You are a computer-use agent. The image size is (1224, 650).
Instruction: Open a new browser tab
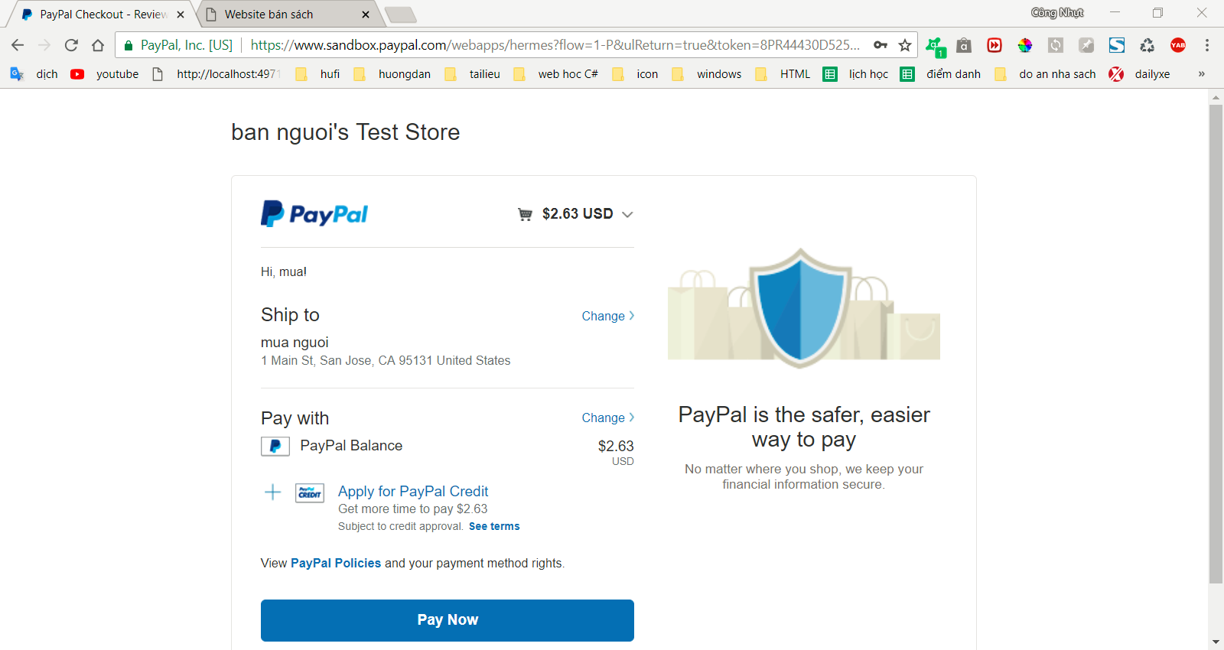click(400, 15)
